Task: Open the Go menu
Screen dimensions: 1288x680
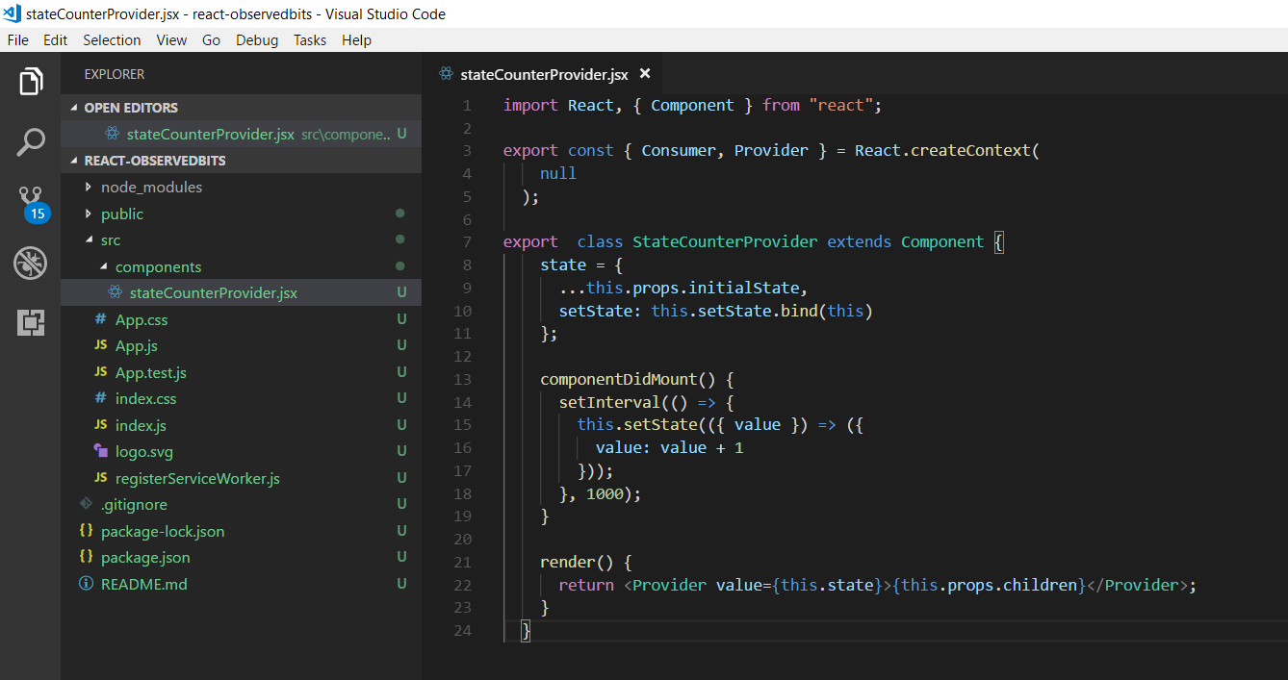Action: tap(211, 40)
